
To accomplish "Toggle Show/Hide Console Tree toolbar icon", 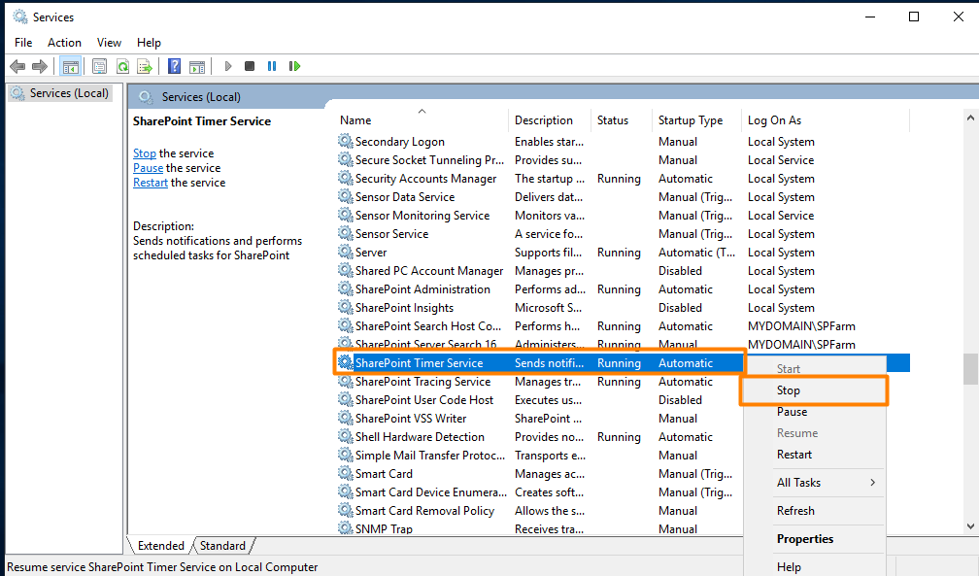I will 71,66.
